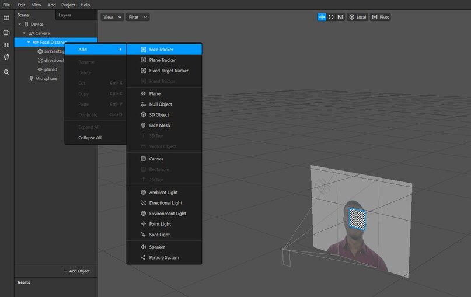Click the refresh/restart icon in left sidebar
The width and height of the screenshot is (471, 297).
click(x=6, y=57)
